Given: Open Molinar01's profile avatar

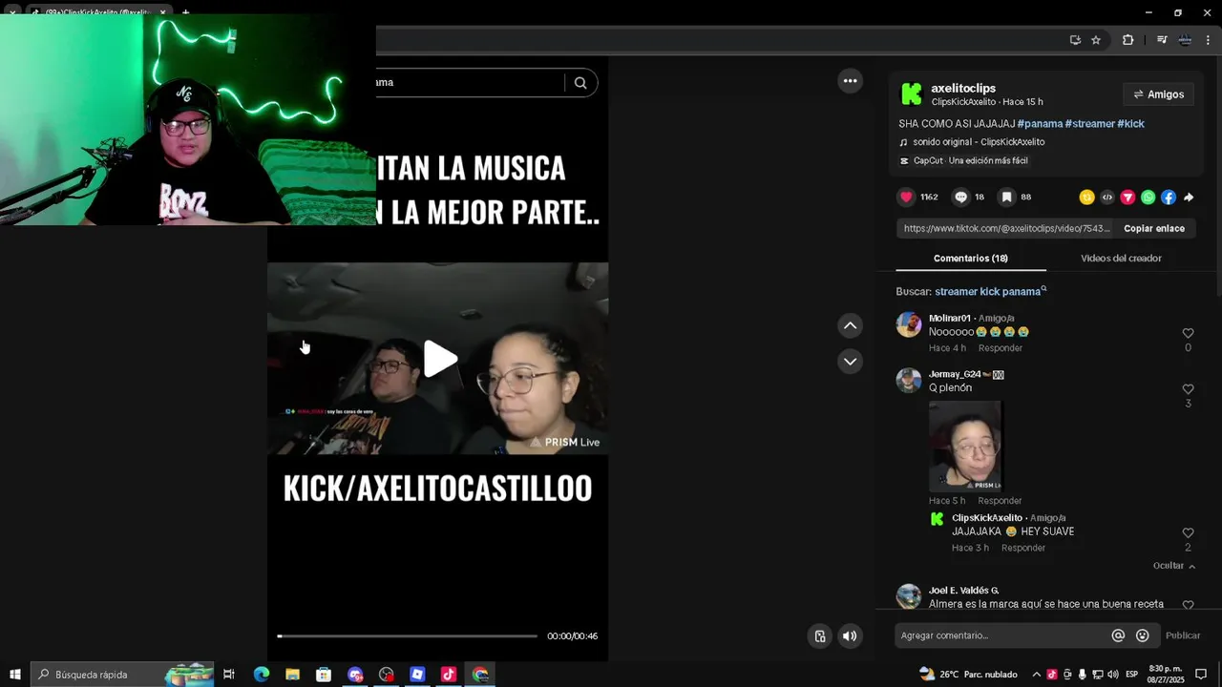Looking at the screenshot, I should click(x=909, y=324).
